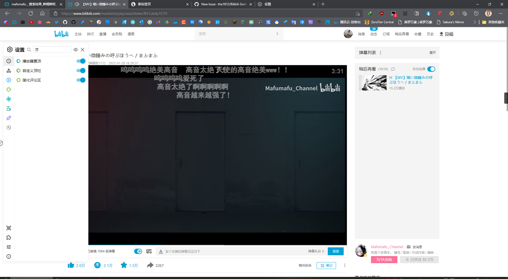Toggle 简化评论区 switch
508x279 pixels.
pyautogui.click(x=81, y=80)
